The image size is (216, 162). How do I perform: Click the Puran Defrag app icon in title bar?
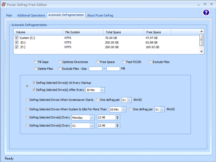4,4
